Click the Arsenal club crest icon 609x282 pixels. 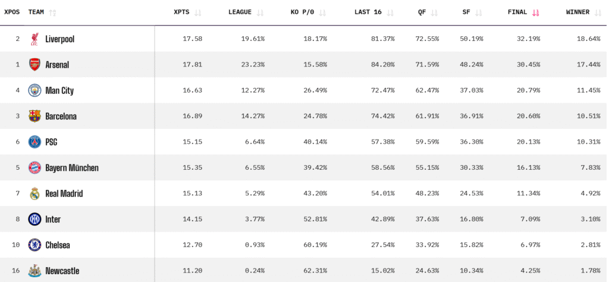click(34, 64)
